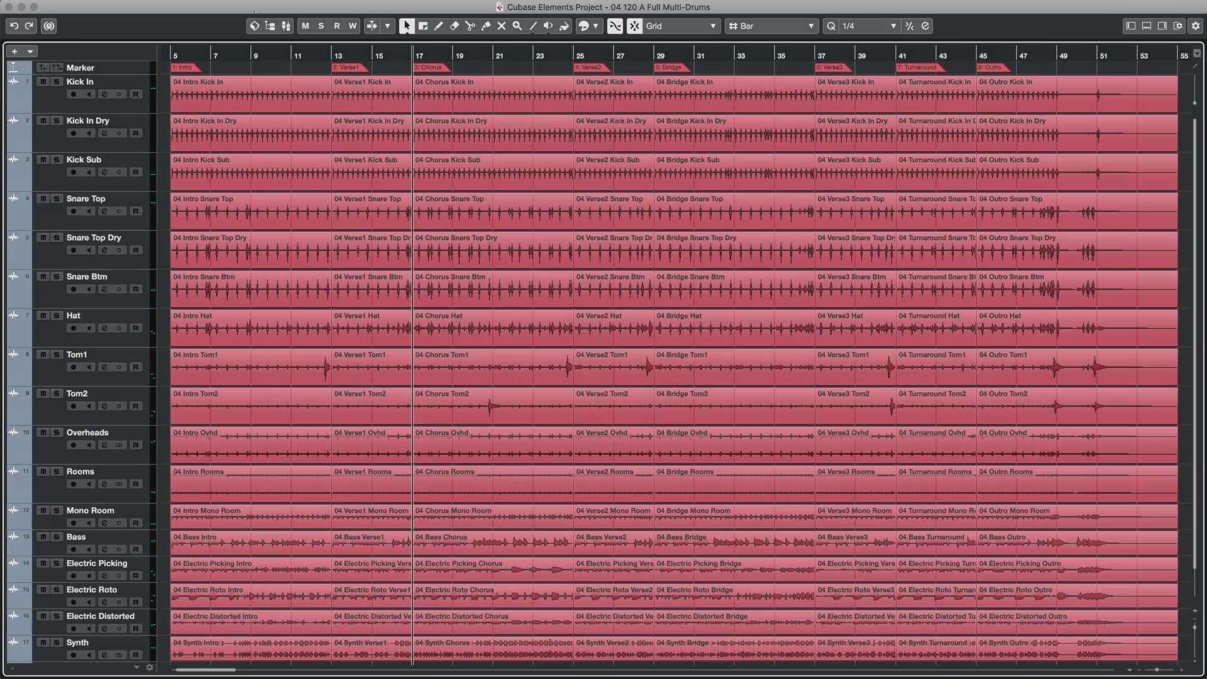Solo the Snare Top track

[x=57, y=199]
